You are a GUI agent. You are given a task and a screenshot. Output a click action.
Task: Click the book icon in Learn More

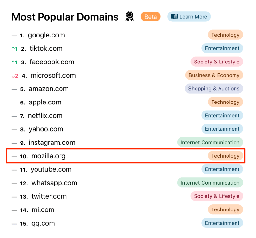point(174,17)
